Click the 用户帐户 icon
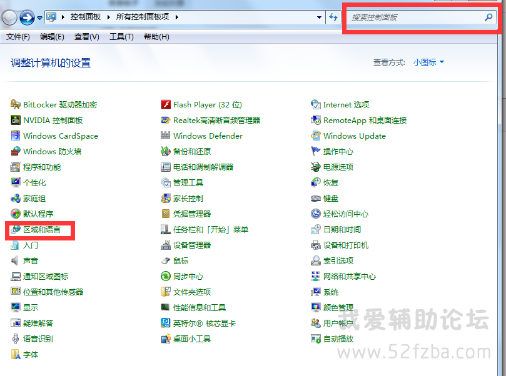506x376 pixels. (x=316, y=323)
